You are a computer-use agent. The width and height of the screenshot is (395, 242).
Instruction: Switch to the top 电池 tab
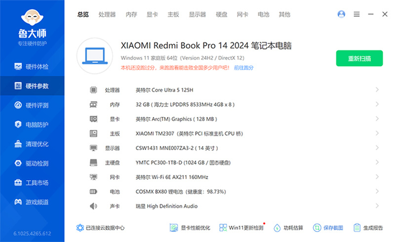tap(263, 14)
